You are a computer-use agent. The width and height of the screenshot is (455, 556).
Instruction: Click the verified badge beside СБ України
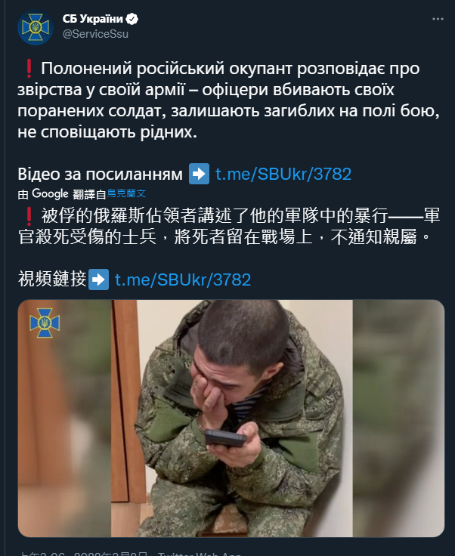132,19
